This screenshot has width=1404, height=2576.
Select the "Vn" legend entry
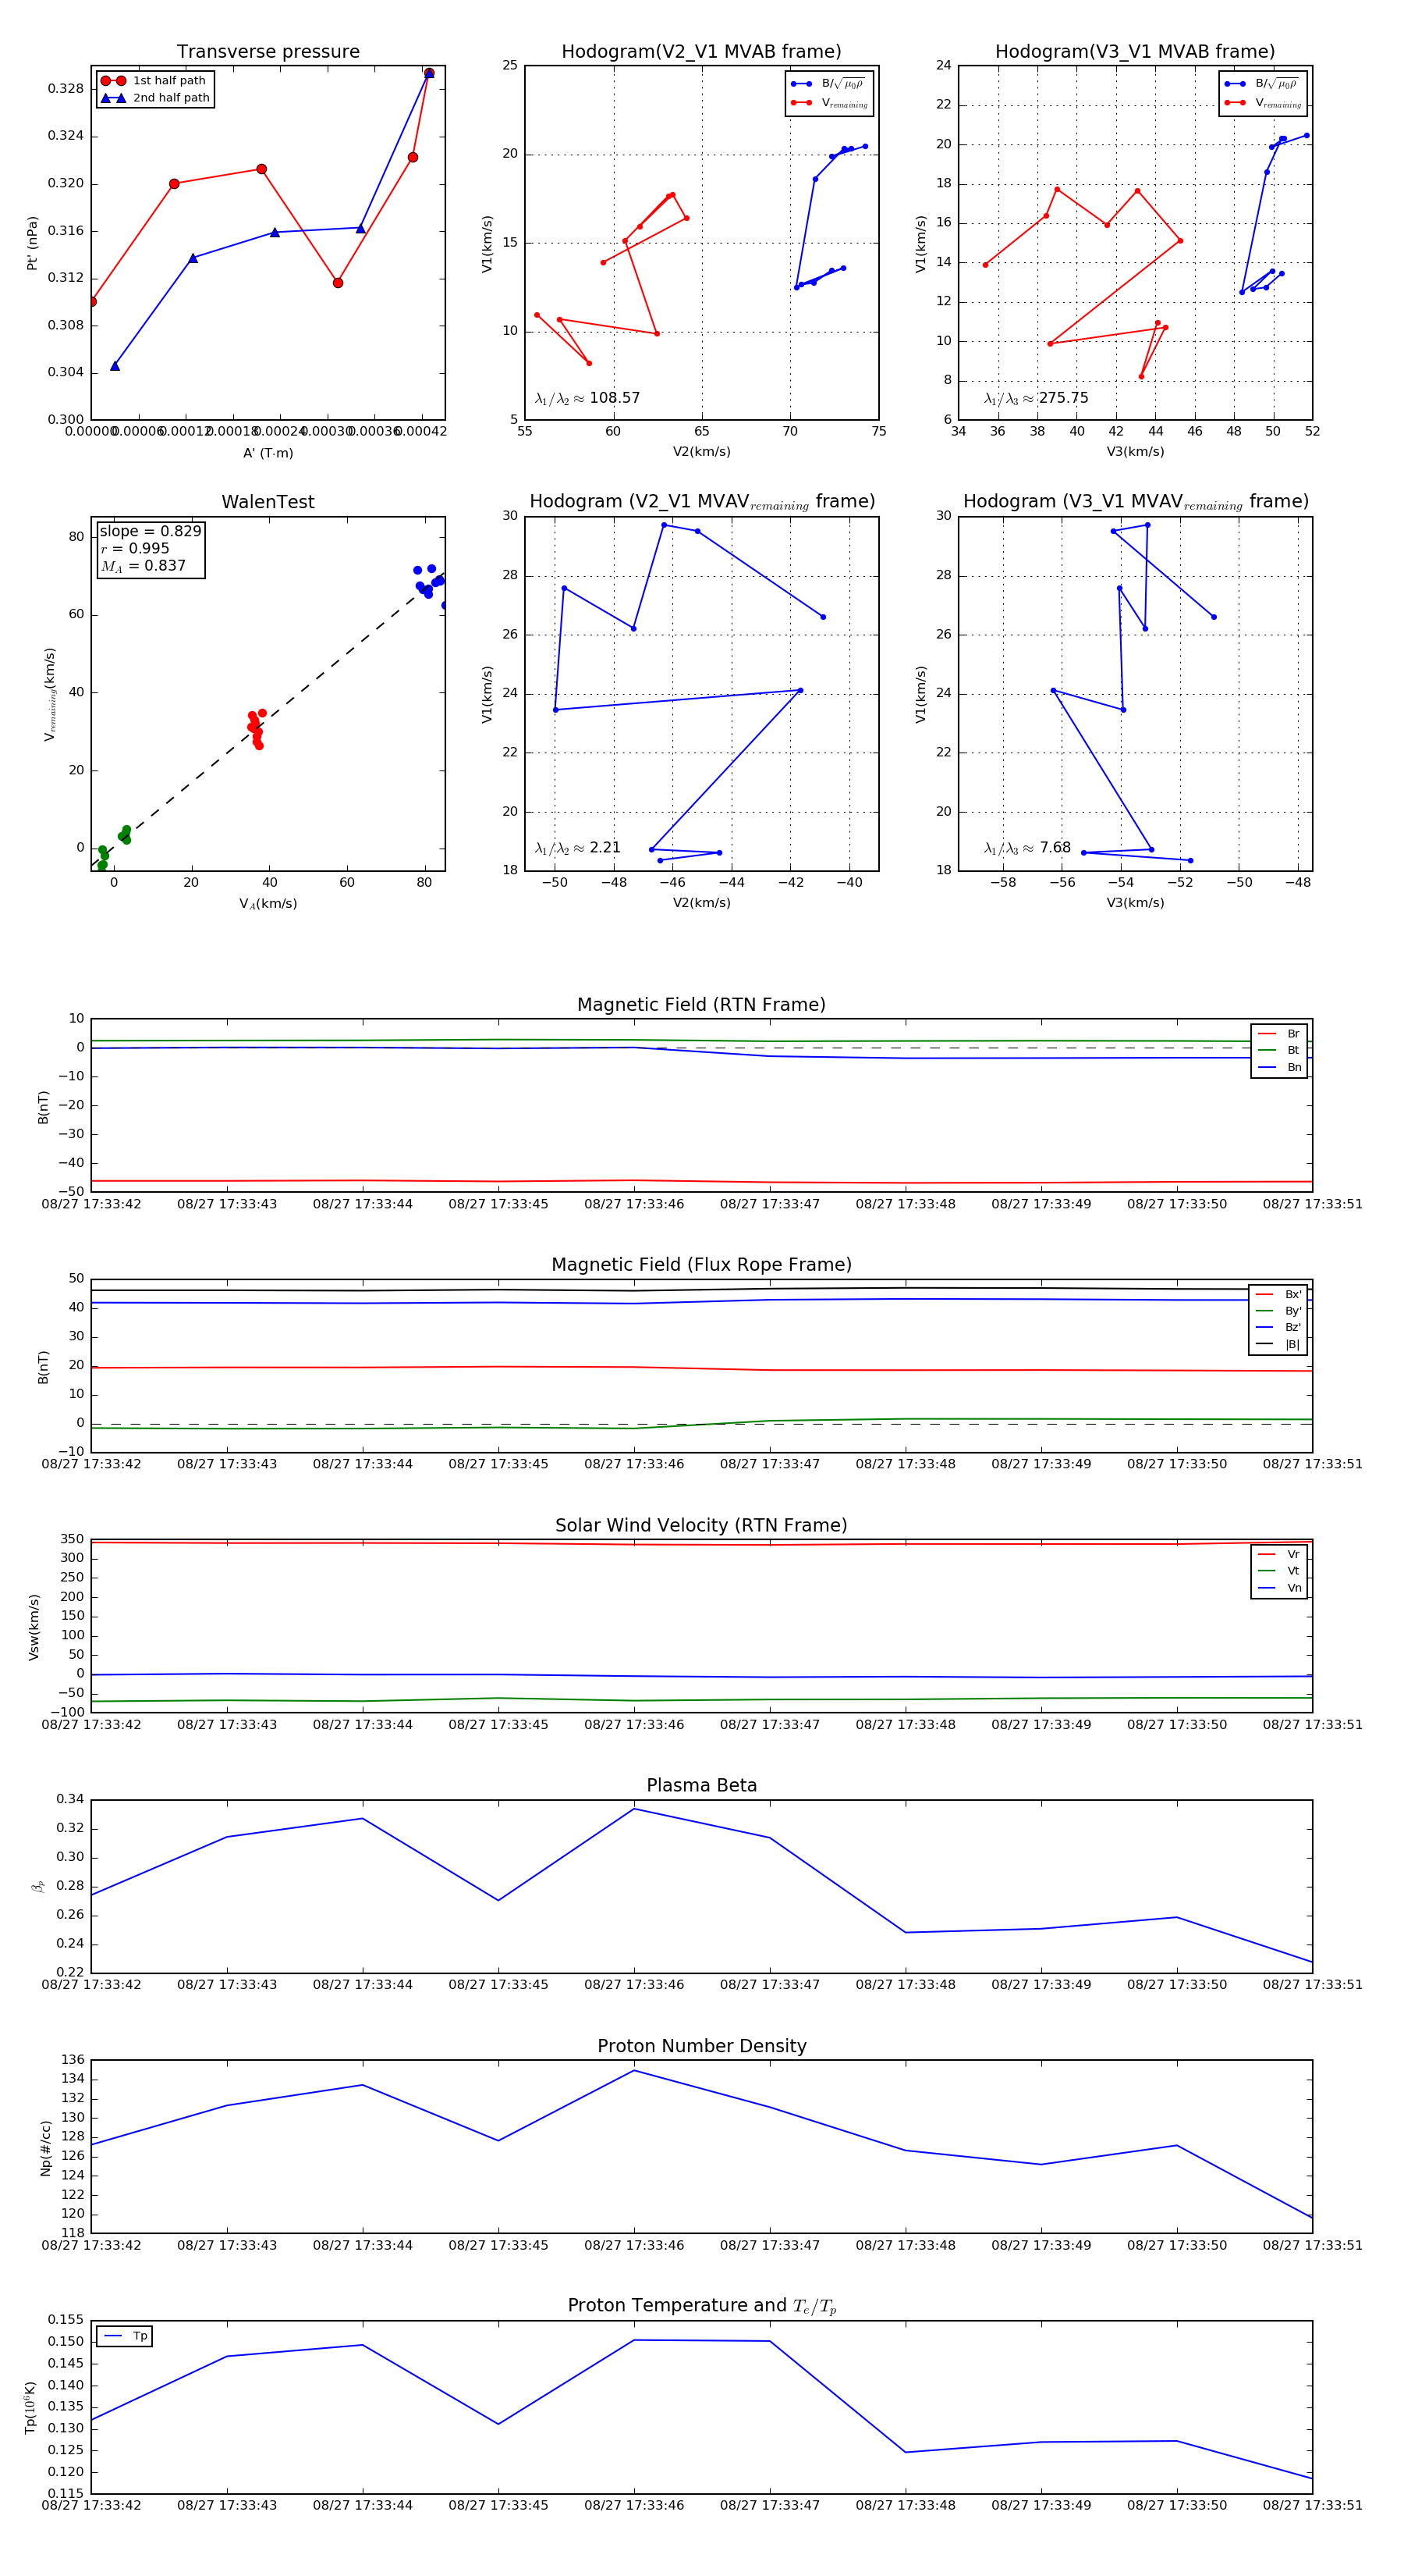point(1280,1588)
